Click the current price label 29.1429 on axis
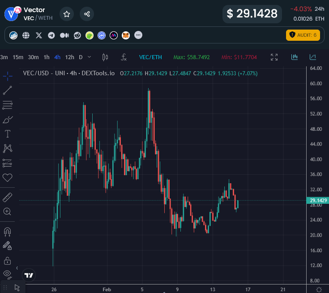The width and height of the screenshot is (329, 293). pyautogui.click(x=318, y=200)
